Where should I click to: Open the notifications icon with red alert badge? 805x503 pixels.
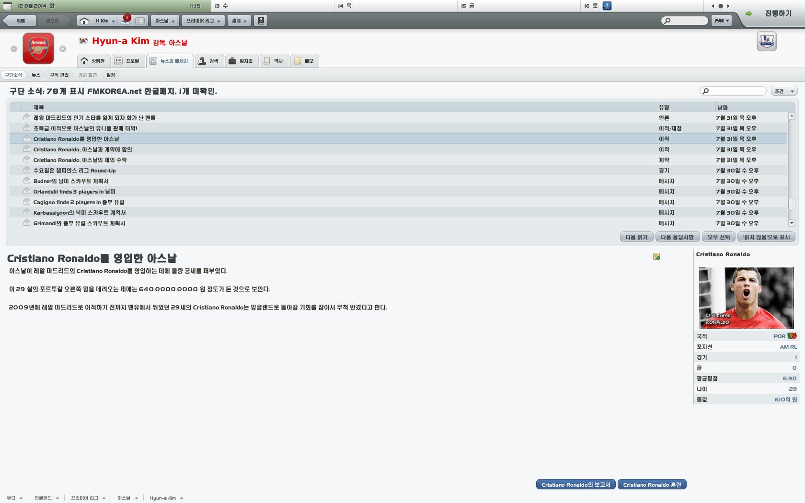point(126,20)
